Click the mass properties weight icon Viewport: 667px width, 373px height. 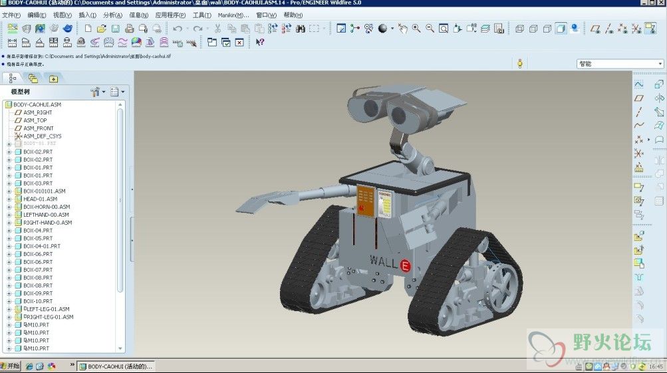click(x=81, y=42)
